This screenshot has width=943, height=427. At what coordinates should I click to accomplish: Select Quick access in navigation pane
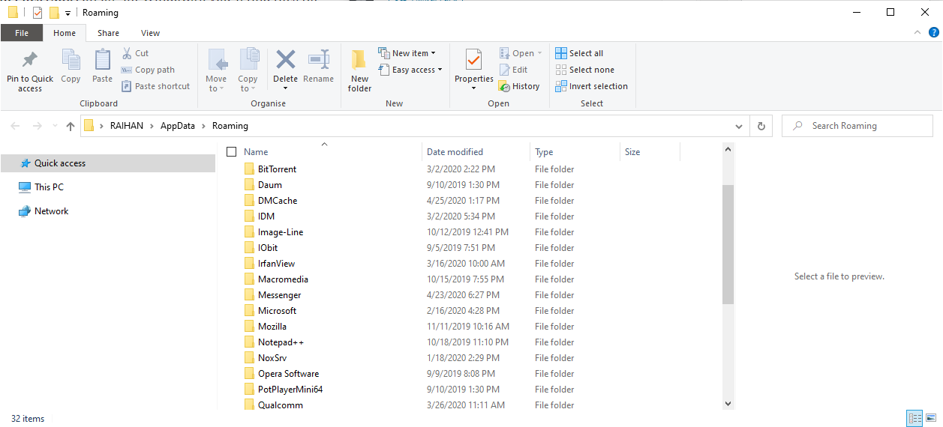point(109,163)
